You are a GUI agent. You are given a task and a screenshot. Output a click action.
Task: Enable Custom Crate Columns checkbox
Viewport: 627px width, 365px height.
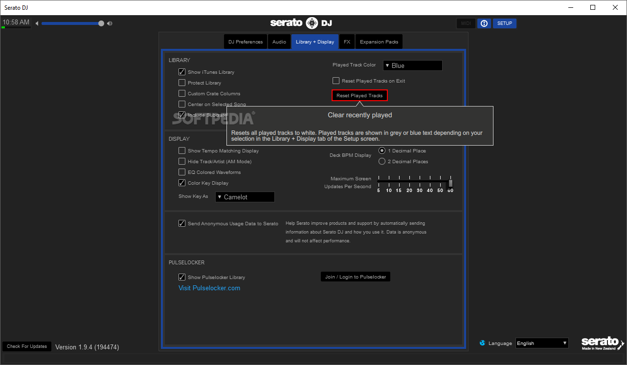click(x=182, y=93)
